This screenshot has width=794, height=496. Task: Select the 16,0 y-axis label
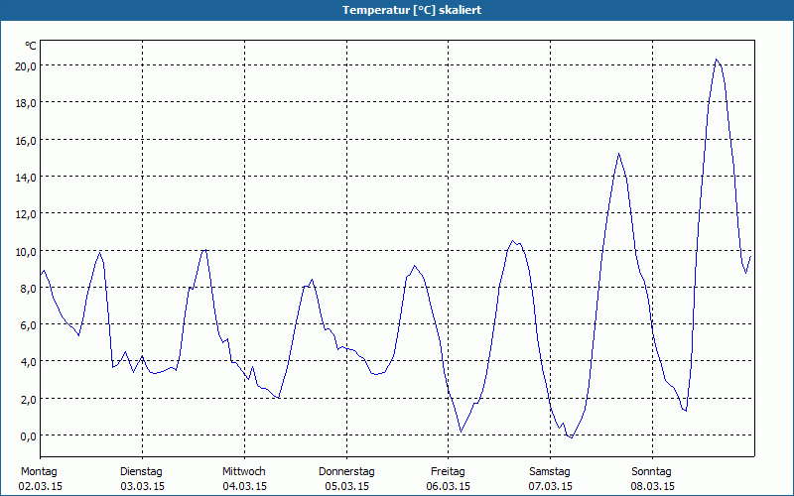click(25, 140)
